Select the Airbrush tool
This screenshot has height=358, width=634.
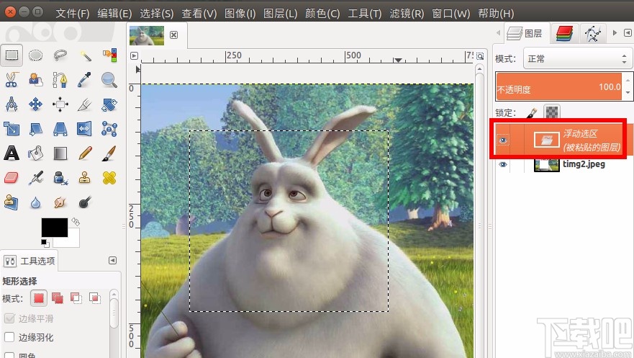click(x=35, y=178)
